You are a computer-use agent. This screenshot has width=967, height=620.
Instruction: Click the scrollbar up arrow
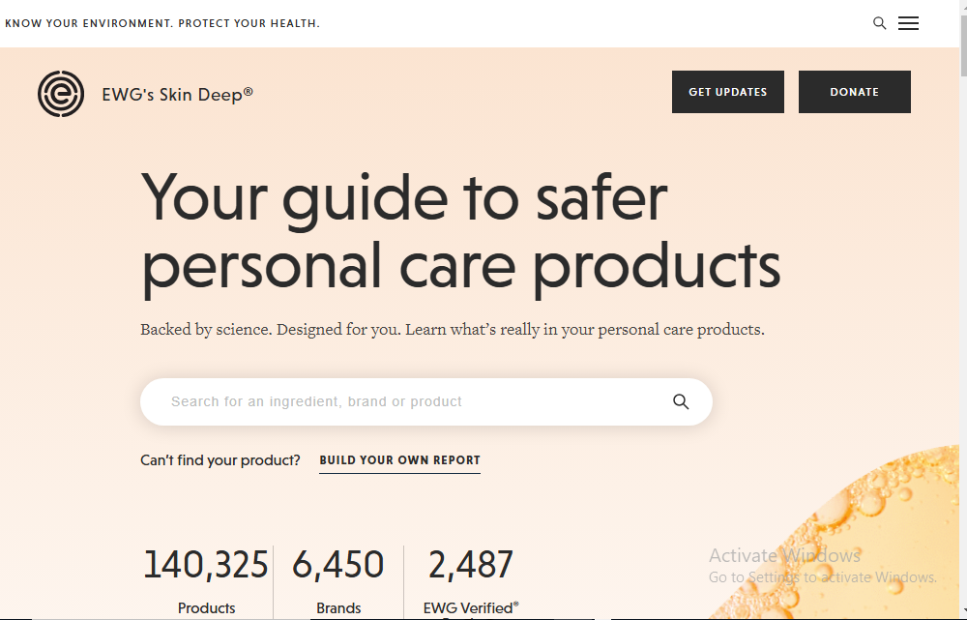(x=961, y=7)
